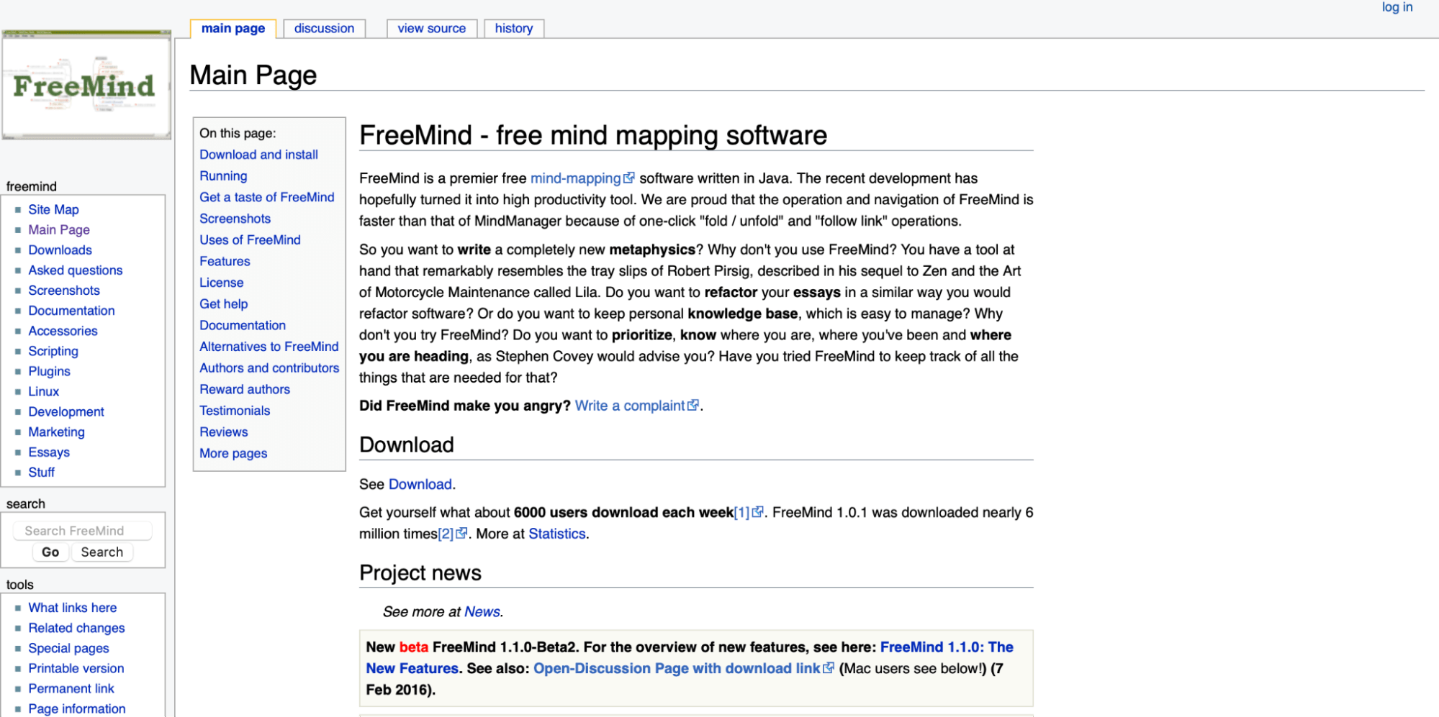Open the view source tab
Viewport: 1439px width, 717px height.
click(x=432, y=29)
